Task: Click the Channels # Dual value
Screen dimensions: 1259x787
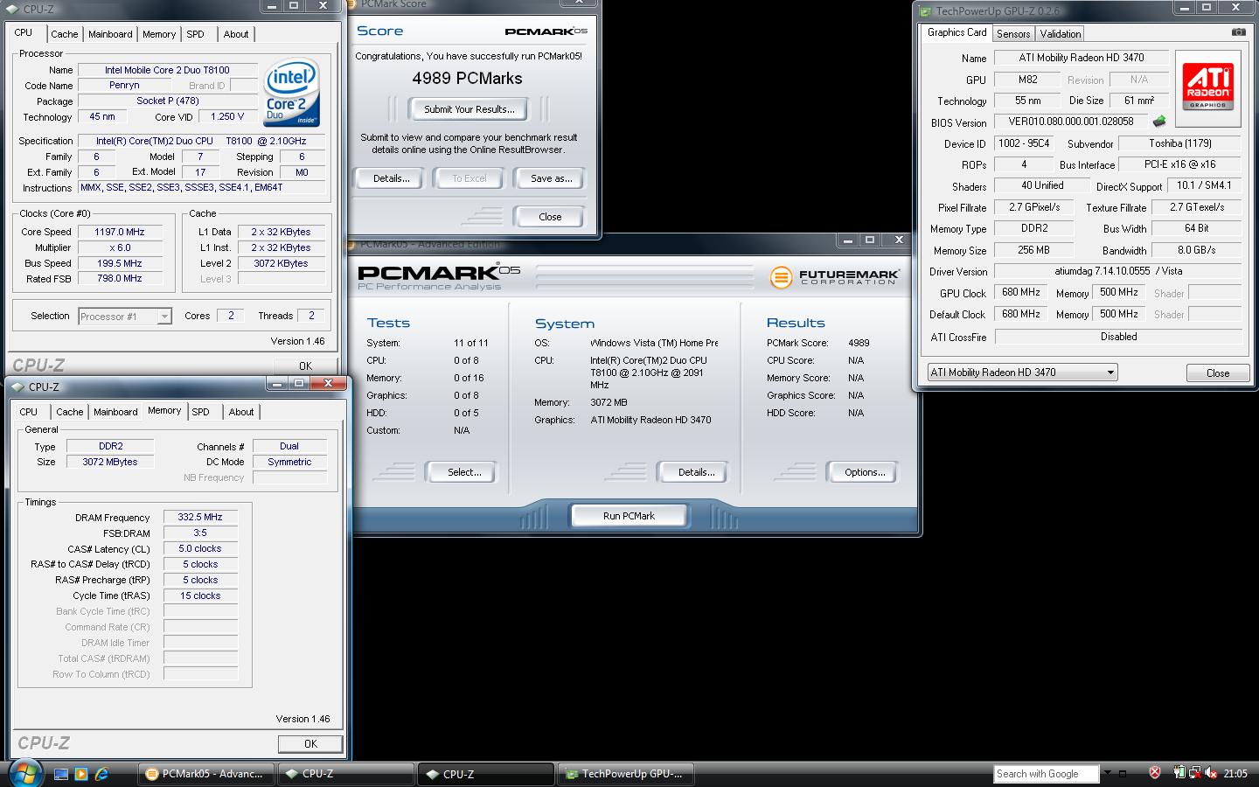Action: [x=289, y=446]
